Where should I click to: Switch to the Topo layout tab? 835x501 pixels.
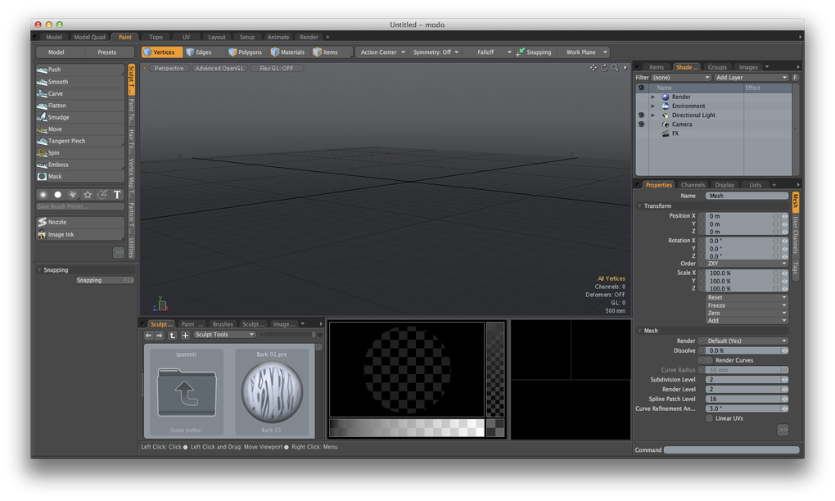point(156,37)
